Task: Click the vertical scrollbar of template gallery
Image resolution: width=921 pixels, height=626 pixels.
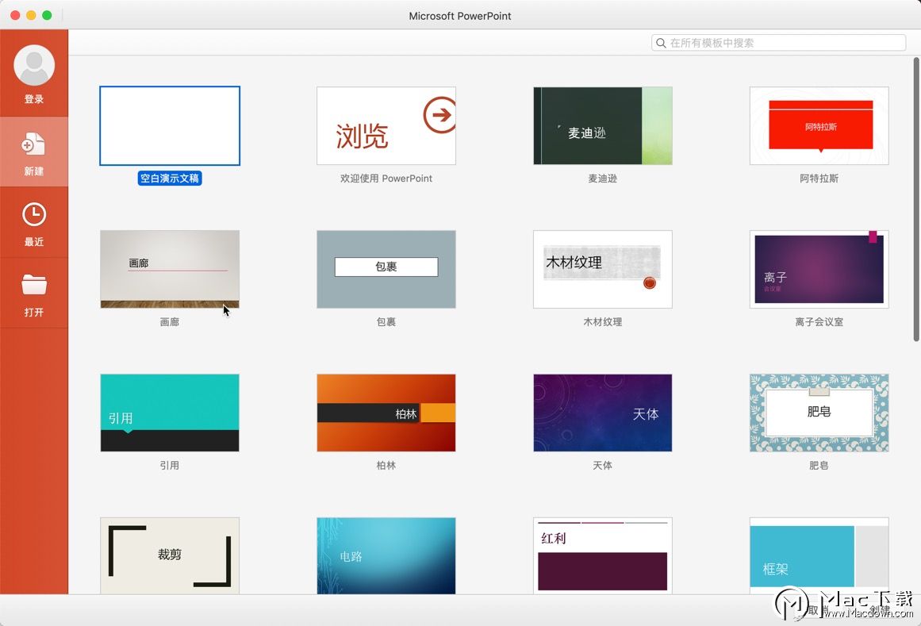Action: [915, 199]
